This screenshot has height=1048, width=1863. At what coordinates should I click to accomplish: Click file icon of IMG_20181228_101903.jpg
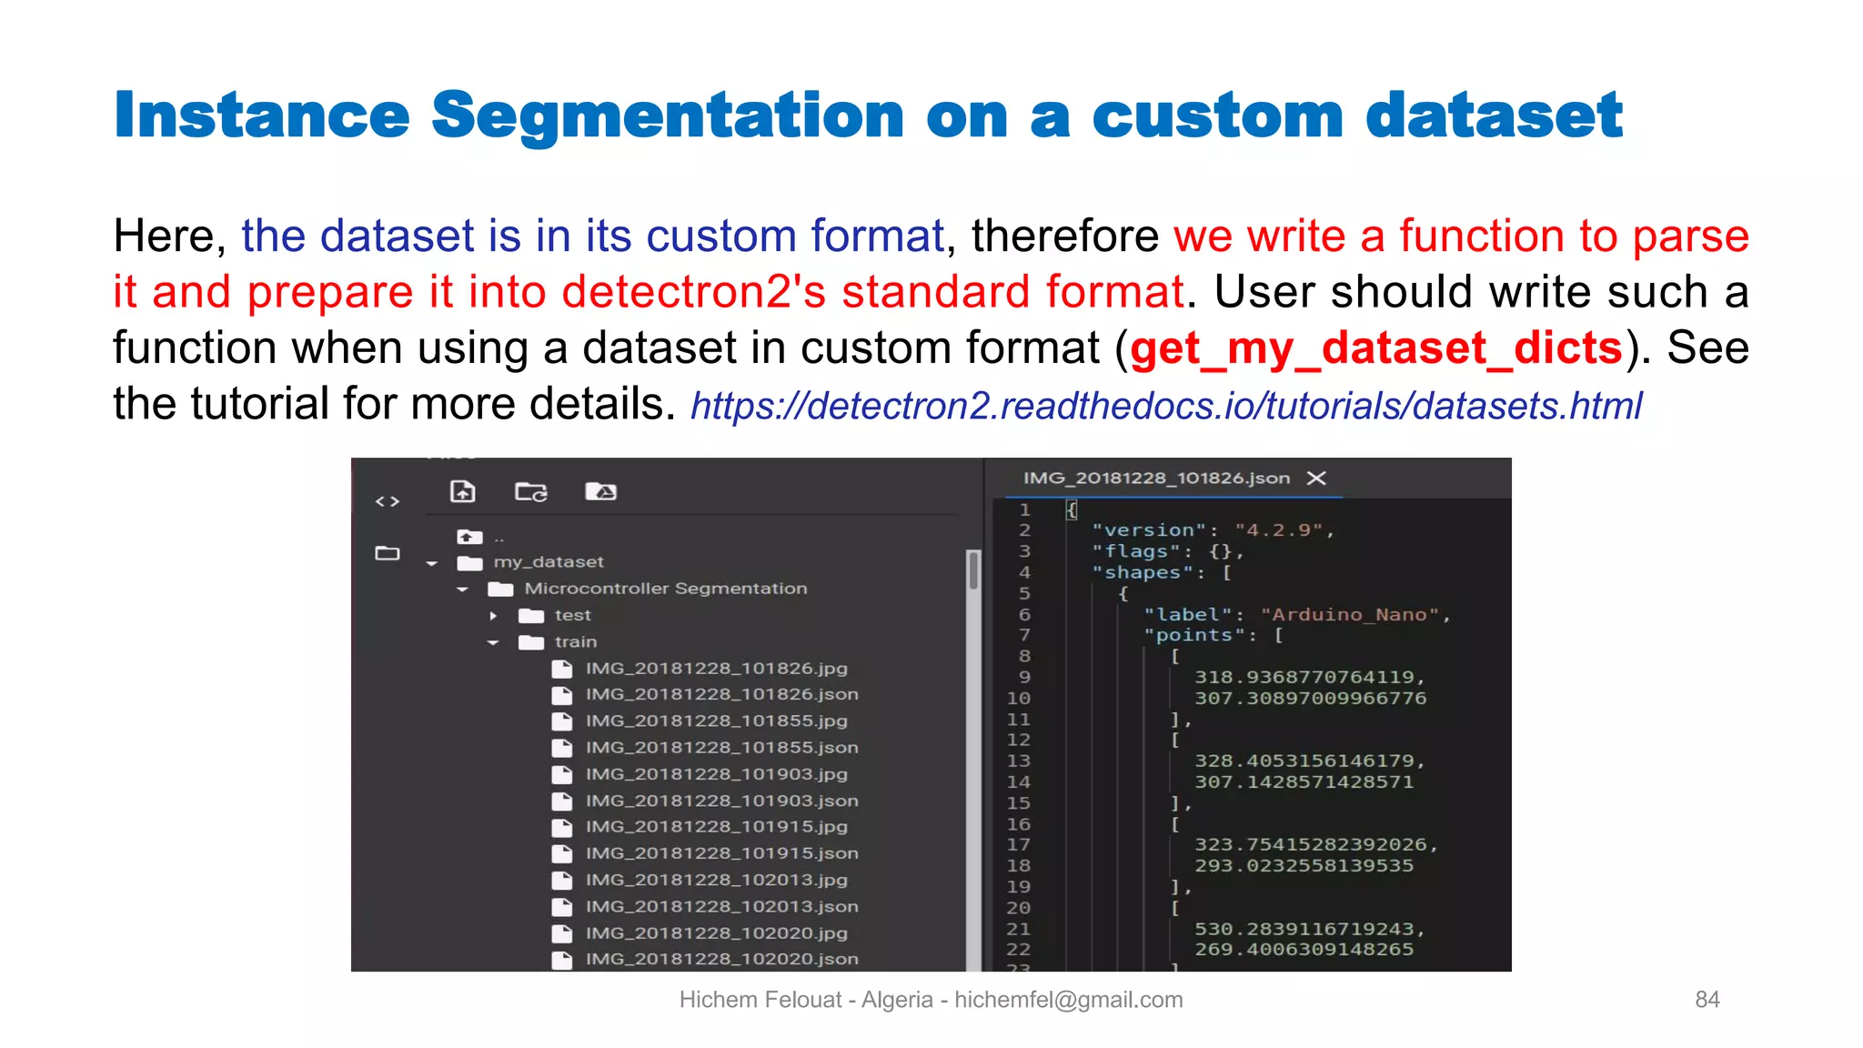pyautogui.click(x=562, y=775)
